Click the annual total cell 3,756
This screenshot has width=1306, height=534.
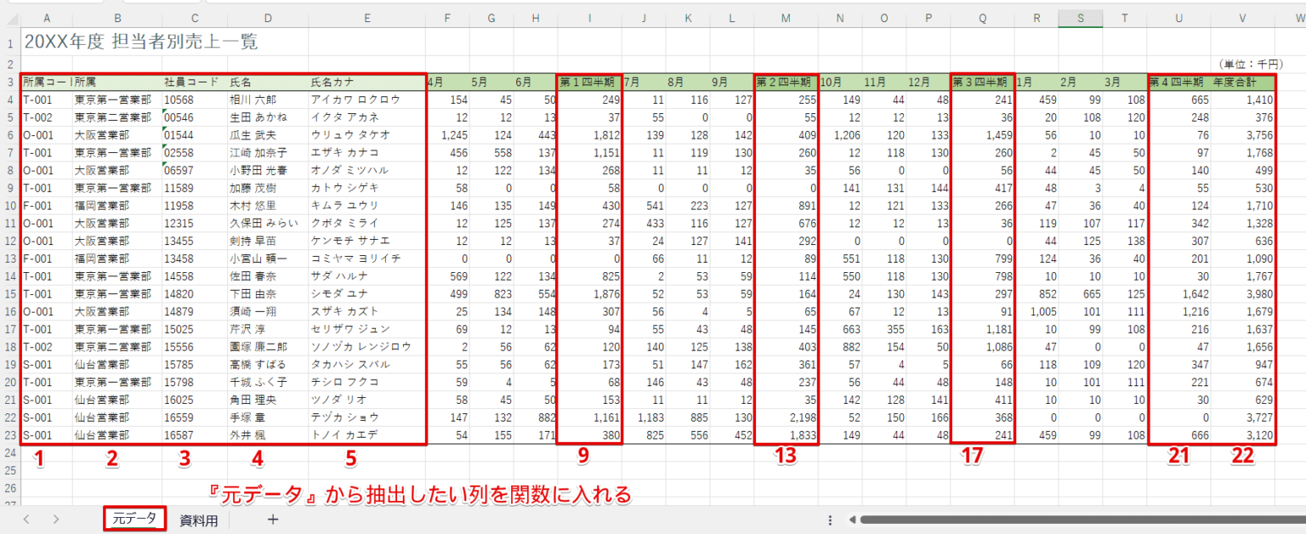[x=1242, y=135]
